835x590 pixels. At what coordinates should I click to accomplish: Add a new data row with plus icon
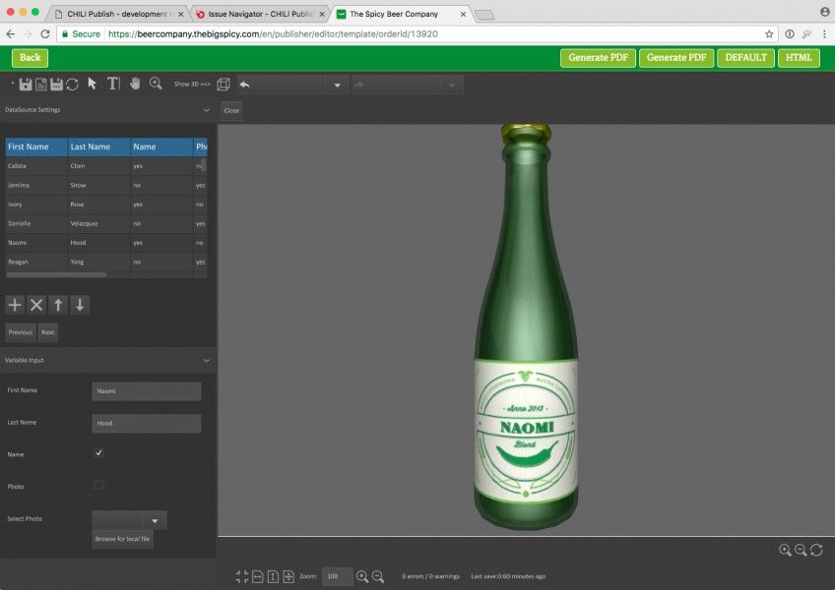(15, 305)
